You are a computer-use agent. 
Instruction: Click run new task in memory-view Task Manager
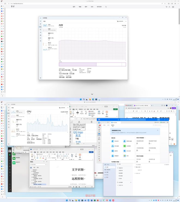point(120,21)
